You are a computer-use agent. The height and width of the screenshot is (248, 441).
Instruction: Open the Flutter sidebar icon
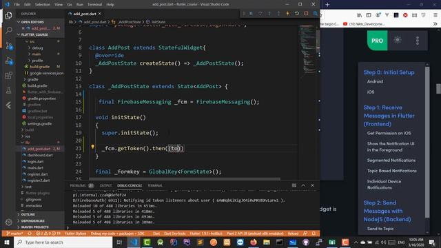tap(9, 105)
